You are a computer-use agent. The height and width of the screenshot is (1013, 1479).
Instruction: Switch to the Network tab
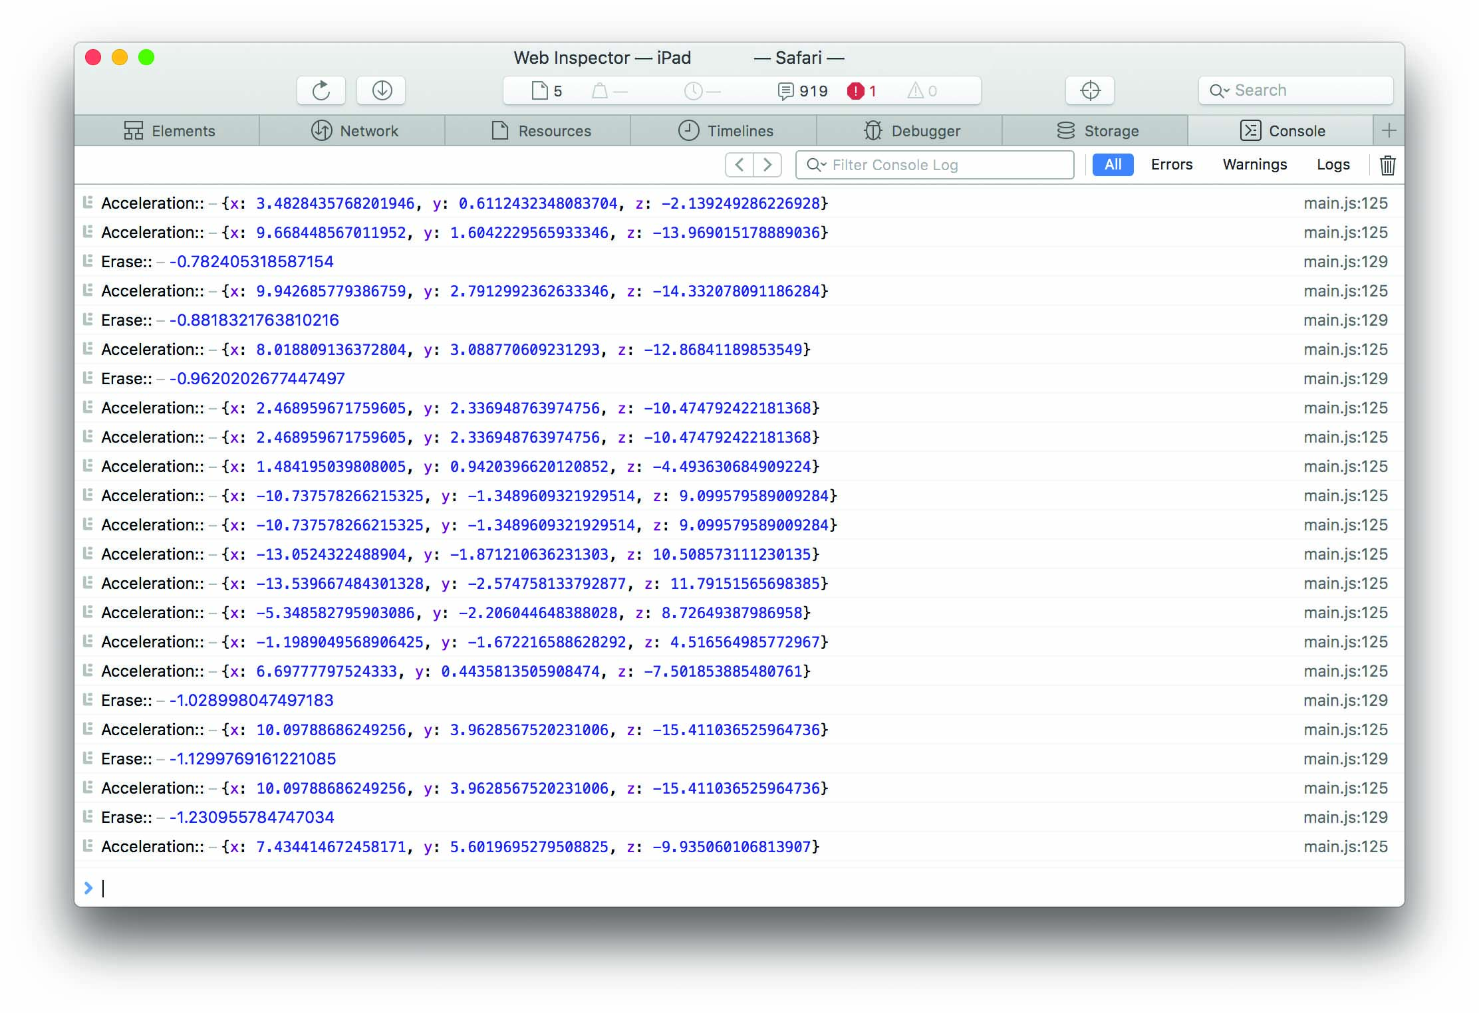[352, 131]
